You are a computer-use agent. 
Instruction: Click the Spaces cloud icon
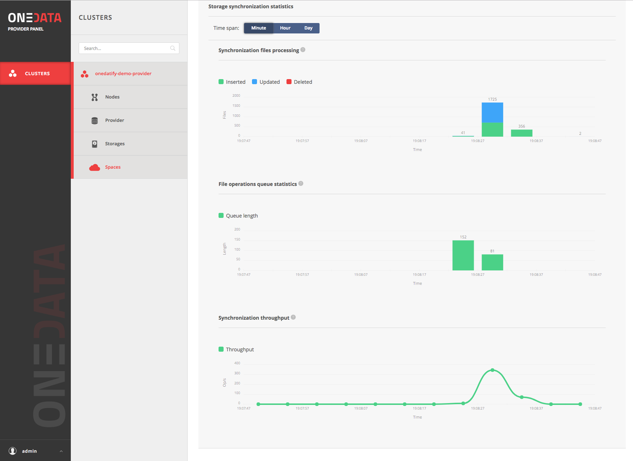95,167
